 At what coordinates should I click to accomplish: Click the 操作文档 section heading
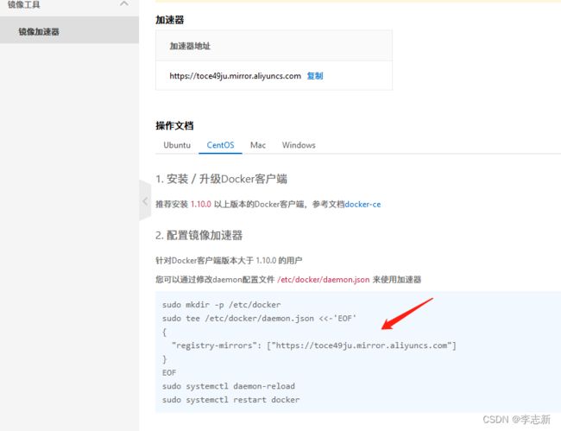coord(174,125)
